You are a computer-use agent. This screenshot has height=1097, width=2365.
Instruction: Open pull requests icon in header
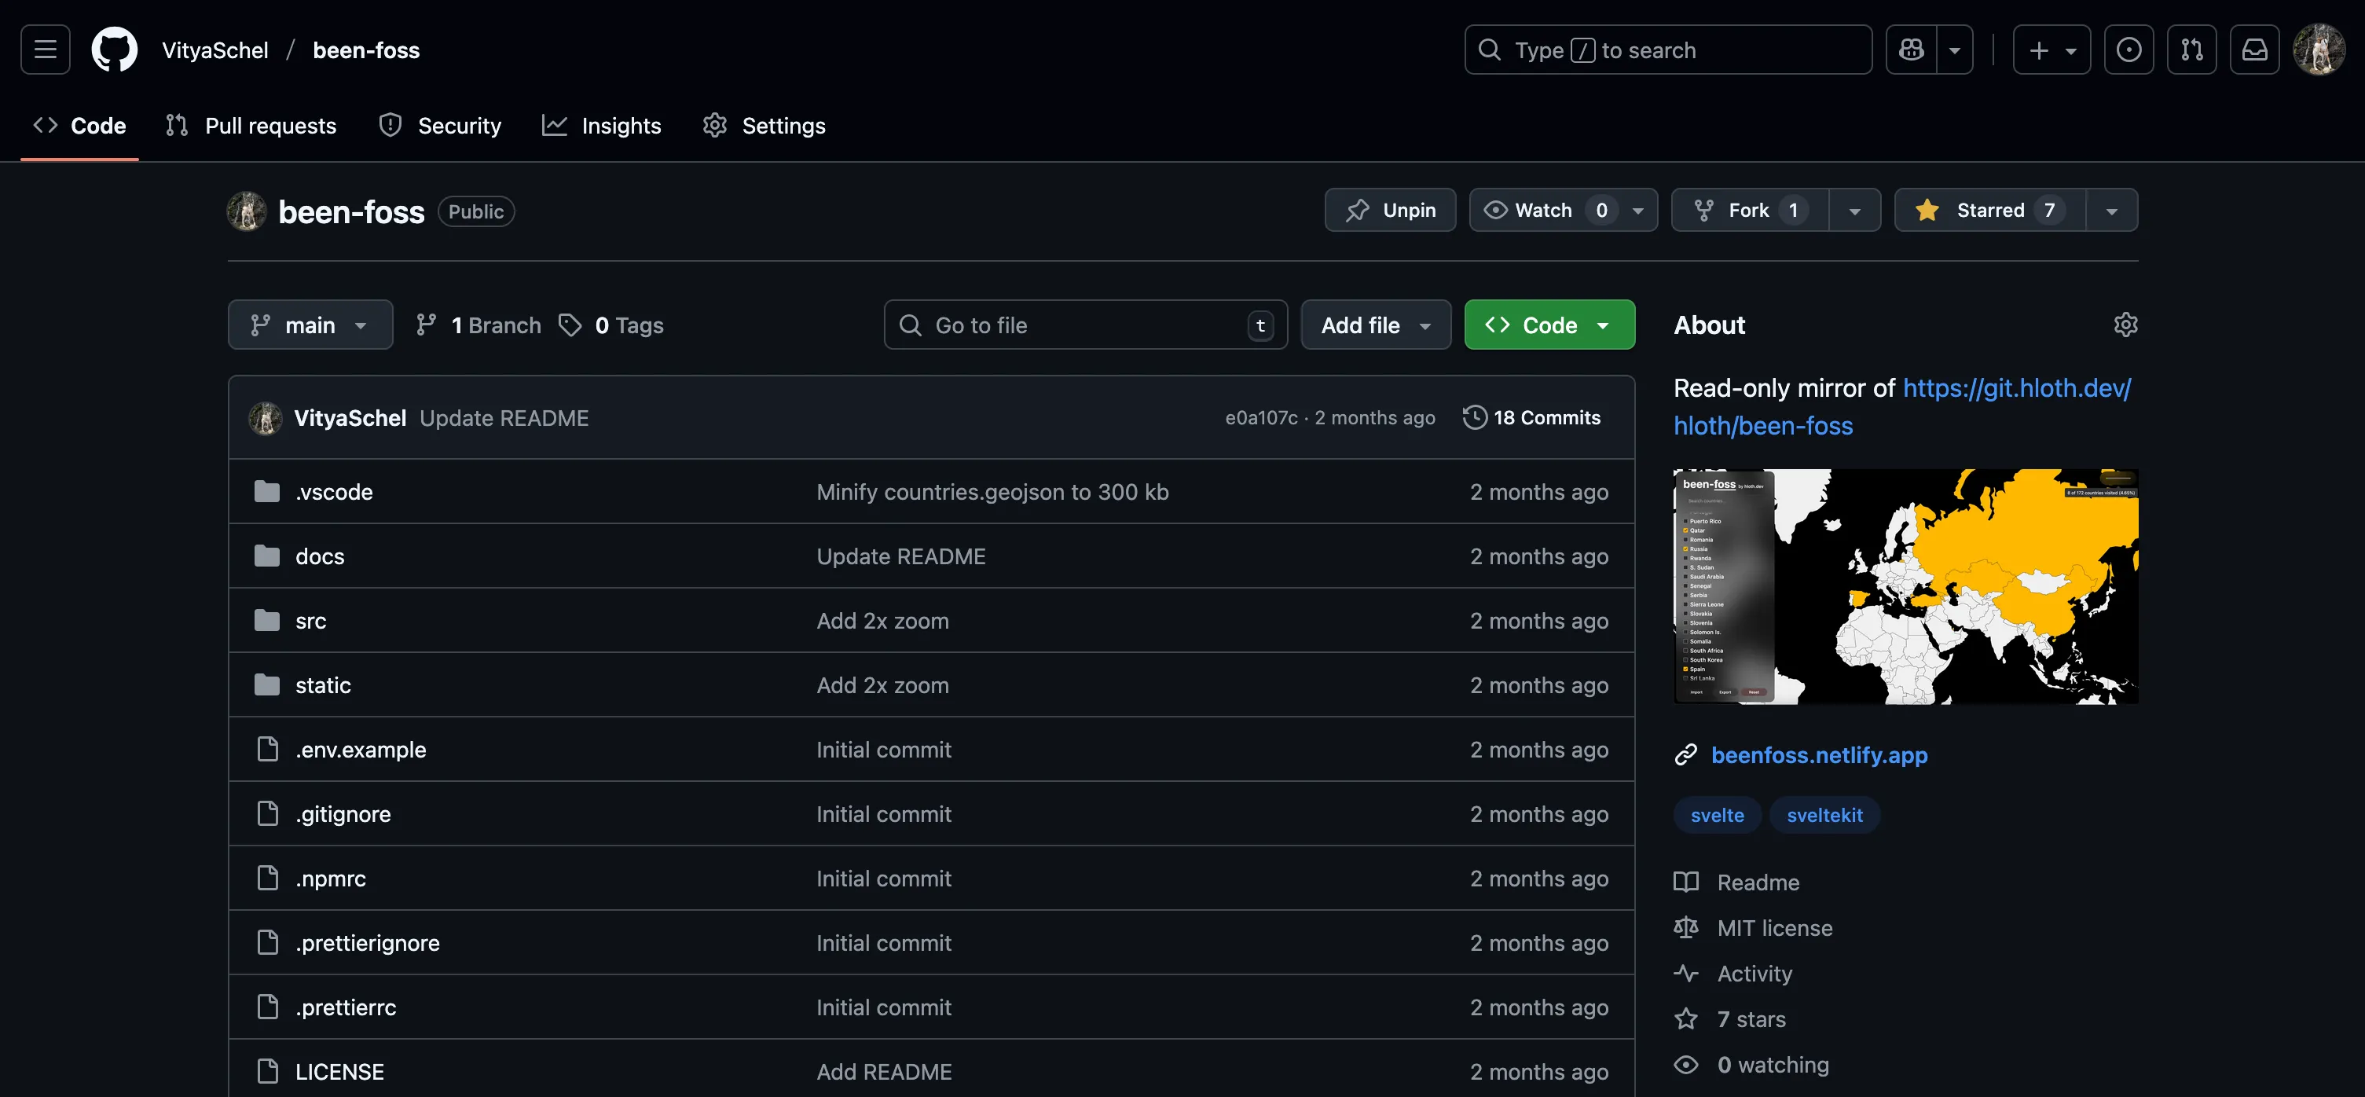click(2191, 50)
